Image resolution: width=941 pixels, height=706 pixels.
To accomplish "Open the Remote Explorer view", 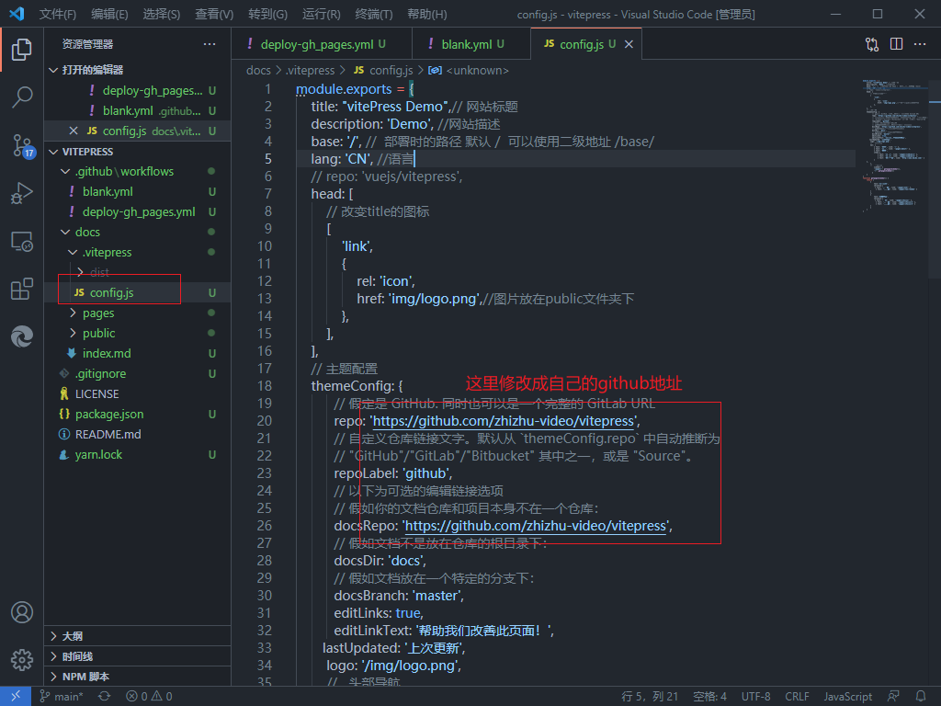I will tap(22, 242).
